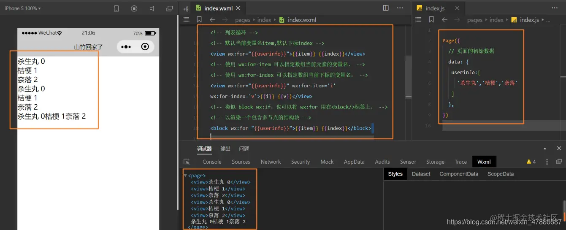The image size is (566, 230).
Task: Click the first '<view>桔梗 1</view>' node in Wxml tree
Action: pos(218,189)
